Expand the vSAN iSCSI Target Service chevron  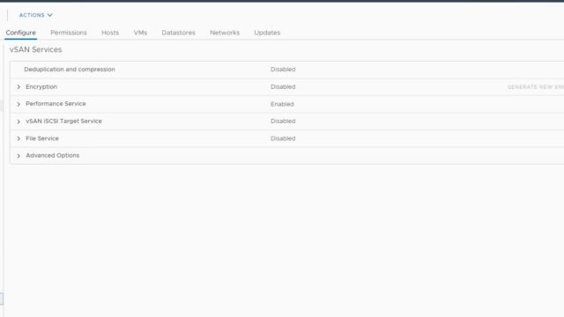pos(19,122)
